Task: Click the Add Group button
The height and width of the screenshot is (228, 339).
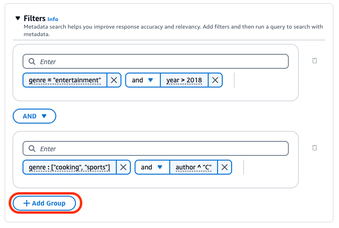Action: tap(45, 203)
